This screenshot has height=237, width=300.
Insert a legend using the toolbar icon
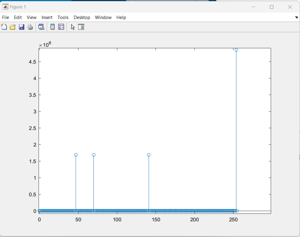click(x=61, y=27)
